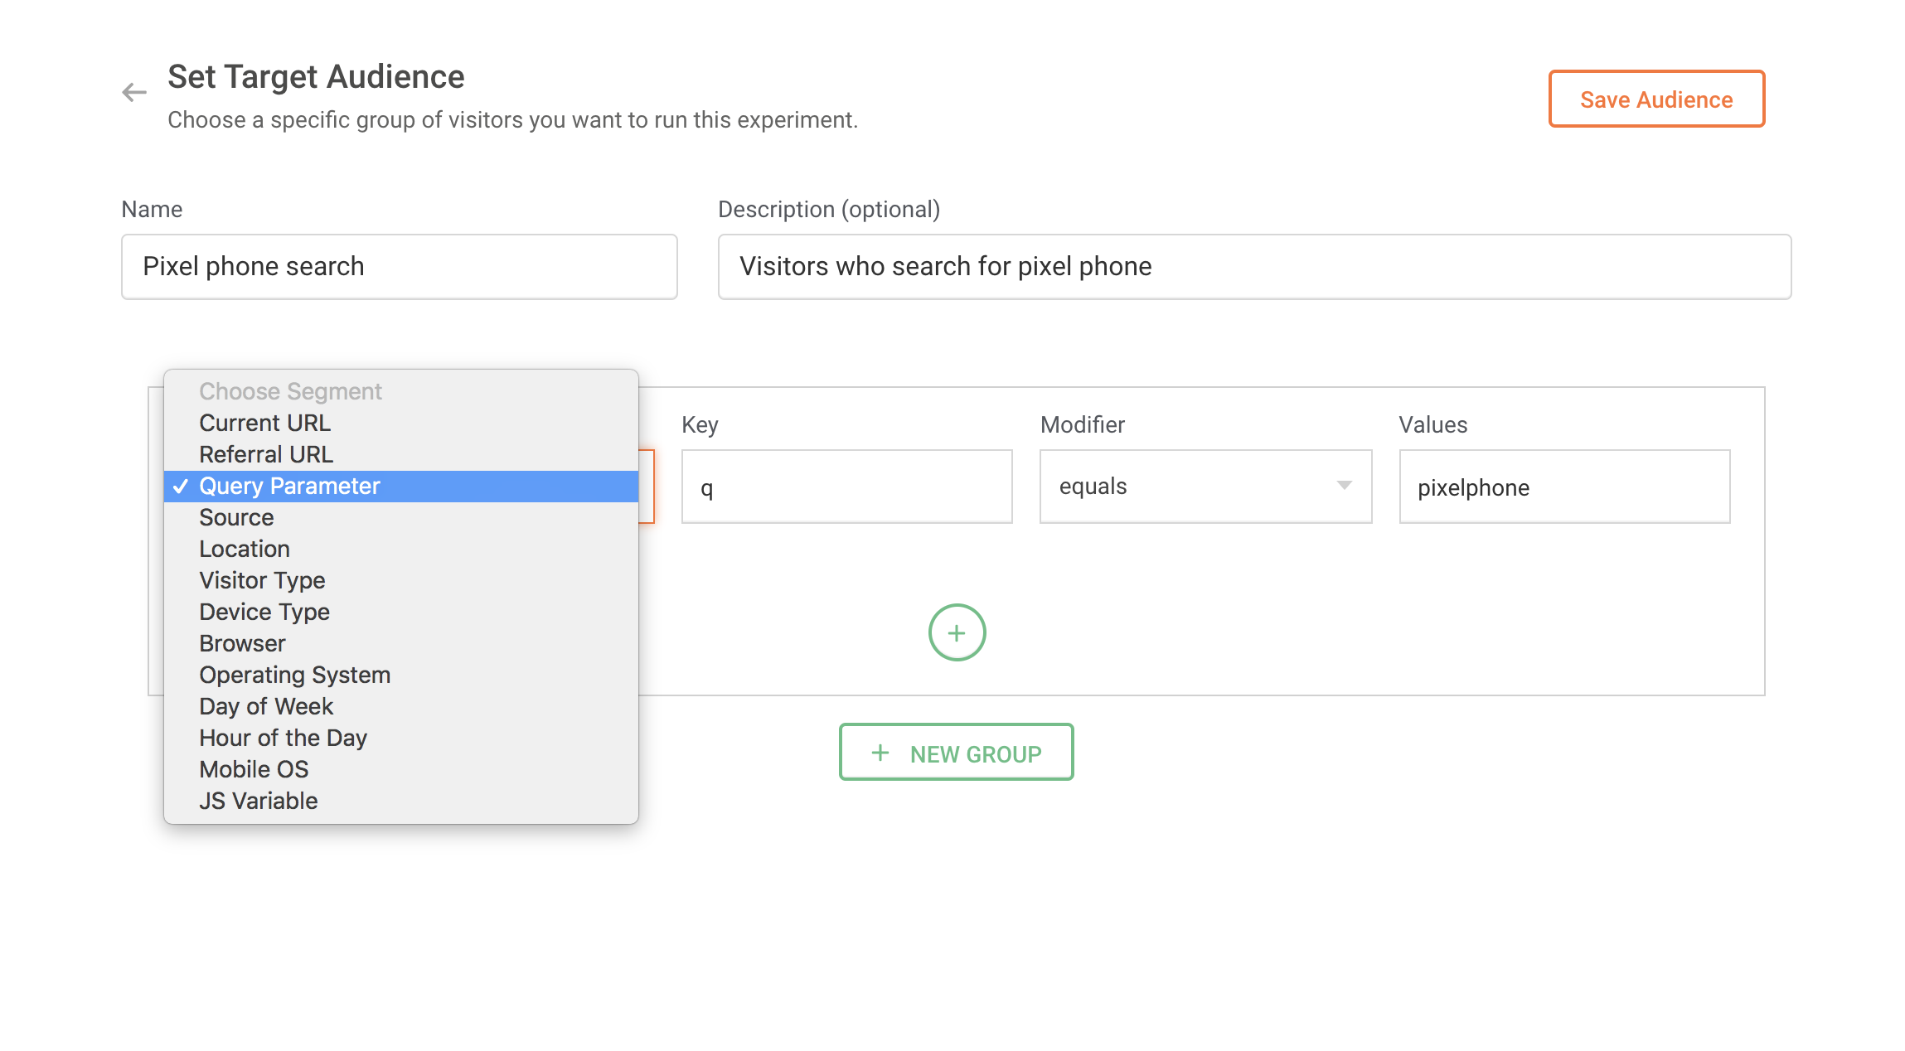Click the green plus circle icon
Viewport: 1905px width, 1051px height.
[957, 633]
